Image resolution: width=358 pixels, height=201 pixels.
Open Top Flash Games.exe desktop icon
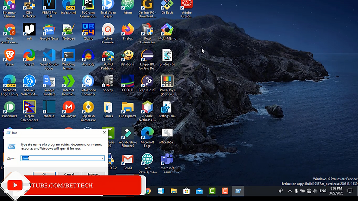tap(89, 111)
